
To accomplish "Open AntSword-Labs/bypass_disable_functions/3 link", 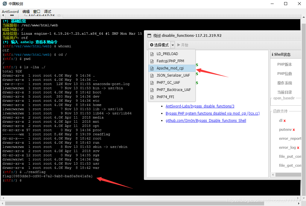I will click(x=200, y=106).
